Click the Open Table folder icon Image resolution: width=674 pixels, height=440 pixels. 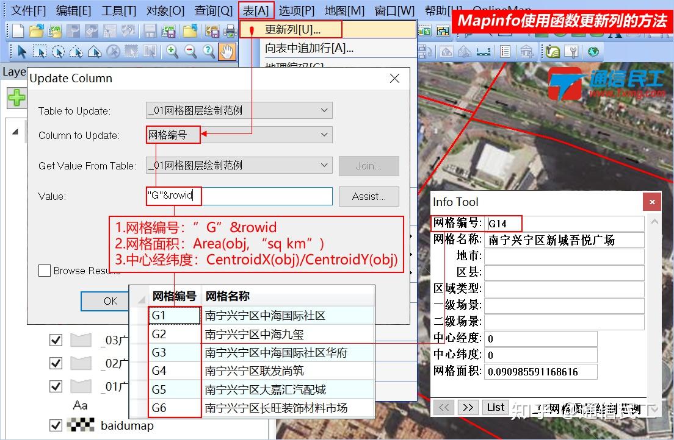(x=37, y=31)
